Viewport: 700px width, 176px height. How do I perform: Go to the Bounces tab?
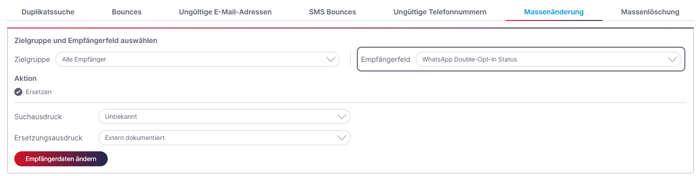click(x=126, y=12)
